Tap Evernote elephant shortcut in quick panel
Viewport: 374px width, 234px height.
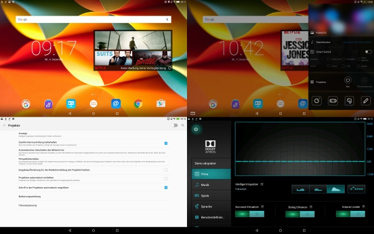[x=349, y=100]
